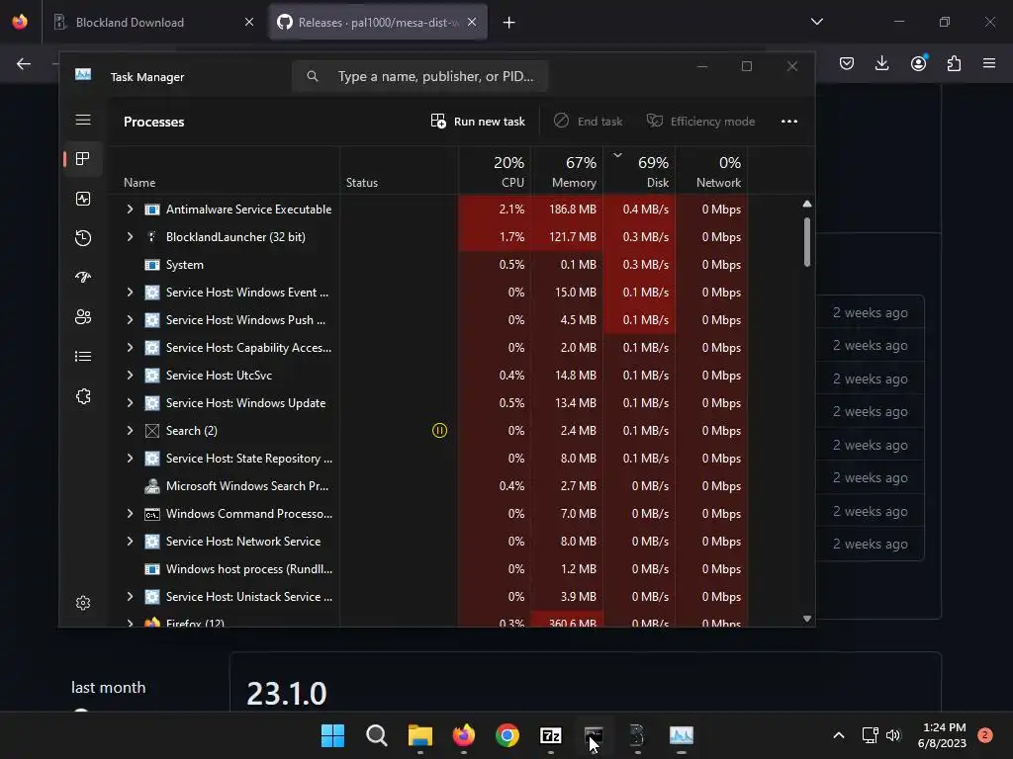Open Task Manager settings gear
Viewport: 1013px width, 759px height.
click(x=83, y=603)
